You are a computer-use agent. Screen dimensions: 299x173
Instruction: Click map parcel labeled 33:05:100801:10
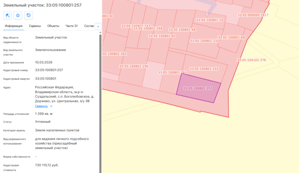pos(210,20)
